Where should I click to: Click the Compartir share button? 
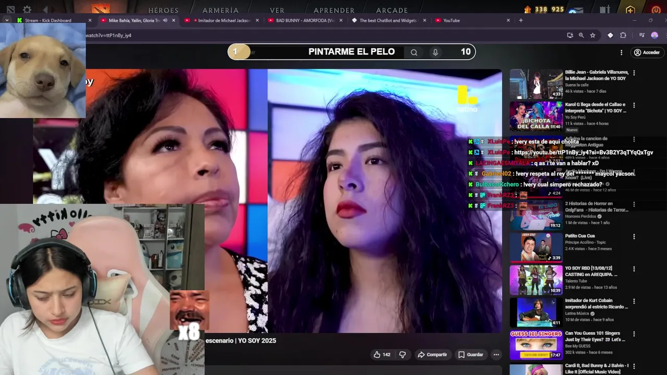(432, 355)
